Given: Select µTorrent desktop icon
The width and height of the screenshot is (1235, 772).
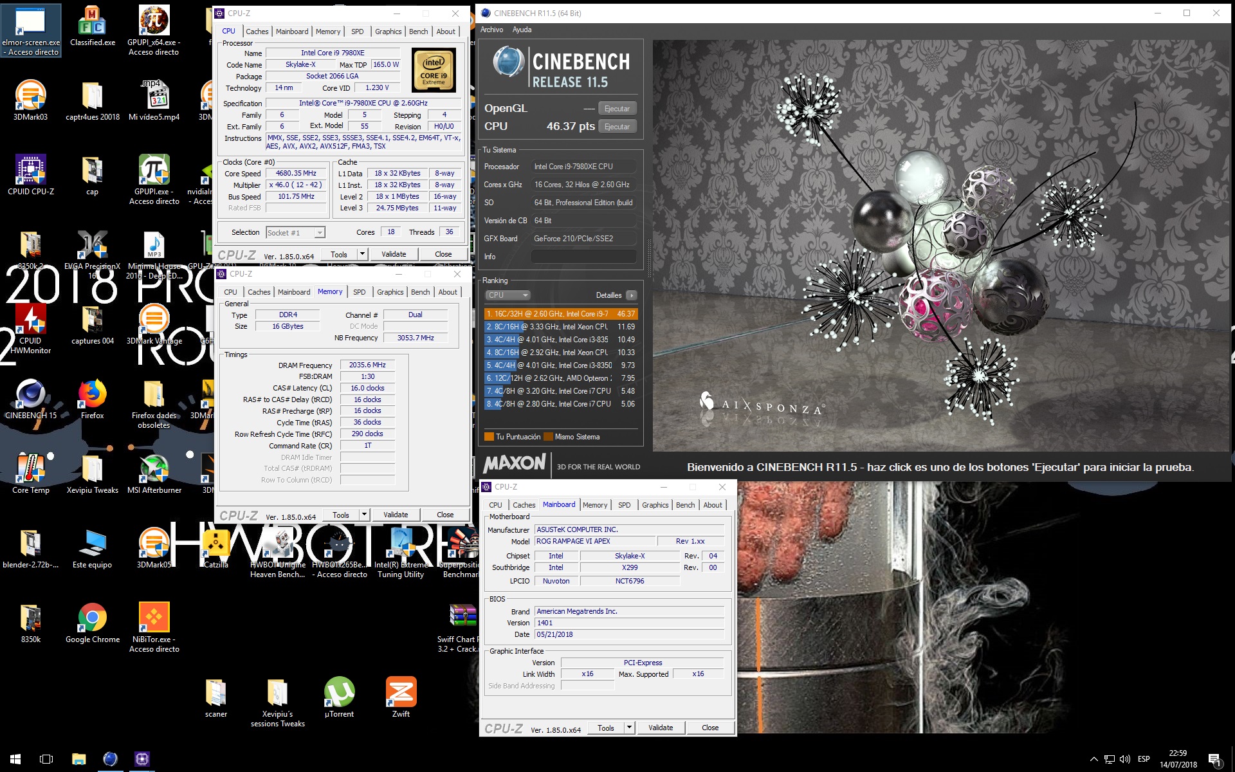Looking at the screenshot, I should point(339,697).
